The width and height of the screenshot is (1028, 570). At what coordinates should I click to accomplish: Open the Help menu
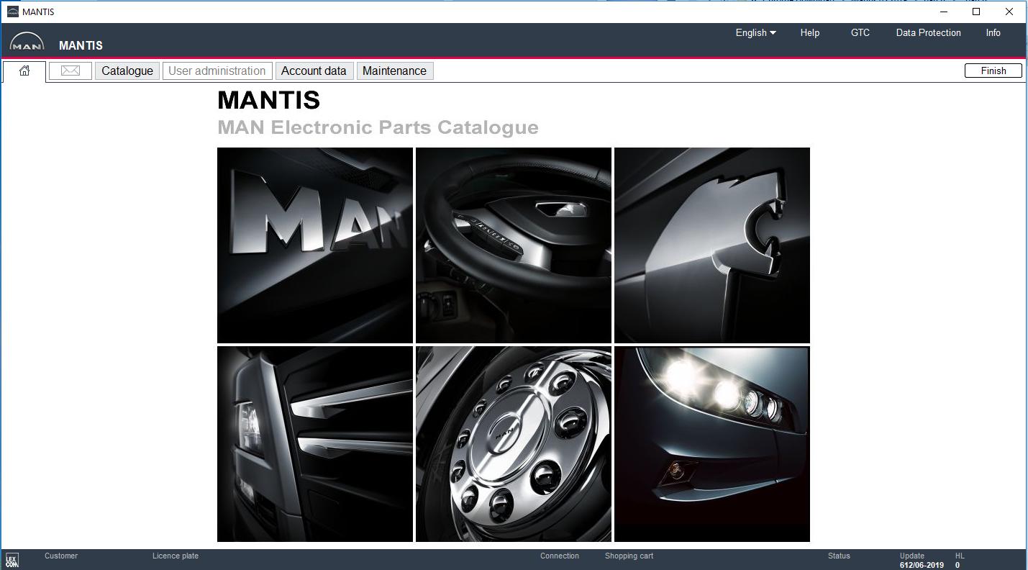tap(809, 32)
